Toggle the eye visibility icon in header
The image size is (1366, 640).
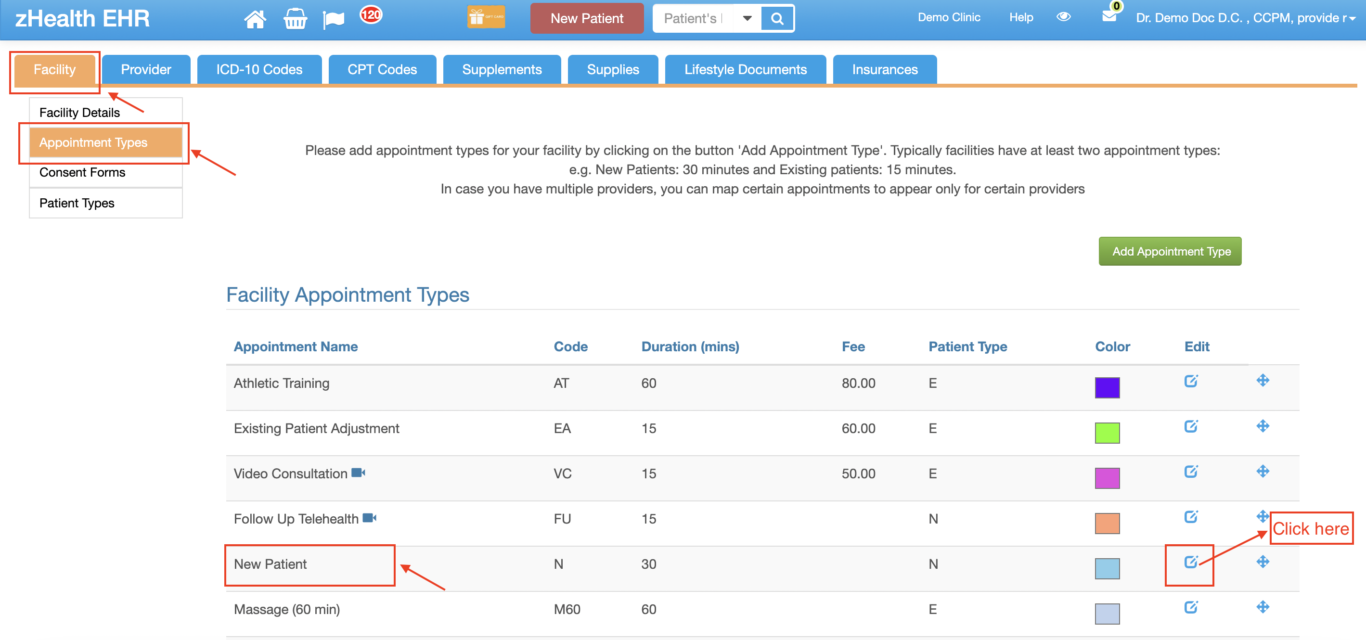pos(1063,16)
